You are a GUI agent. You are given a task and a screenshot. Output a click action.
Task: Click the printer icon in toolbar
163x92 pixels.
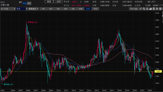160,9
